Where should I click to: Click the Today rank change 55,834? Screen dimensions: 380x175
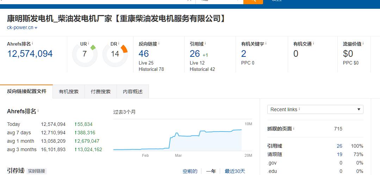pyautogui.click(x=83, y=124)
